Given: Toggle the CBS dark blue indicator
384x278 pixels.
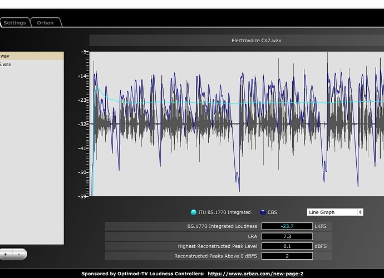Looking at the screenshot, I should (x=263, y=212).
